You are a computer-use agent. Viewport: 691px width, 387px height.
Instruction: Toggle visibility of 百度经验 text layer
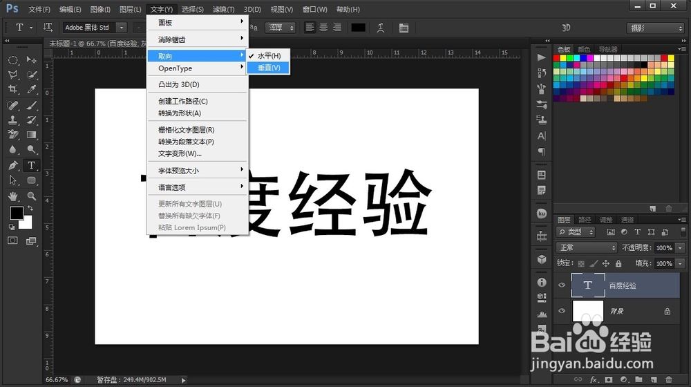click(561, 285)
